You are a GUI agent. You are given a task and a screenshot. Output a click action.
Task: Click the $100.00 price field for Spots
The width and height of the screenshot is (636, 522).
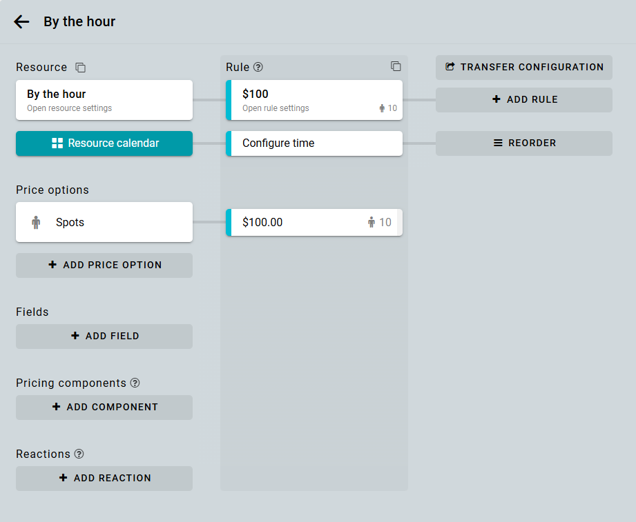tap(297, 223)
